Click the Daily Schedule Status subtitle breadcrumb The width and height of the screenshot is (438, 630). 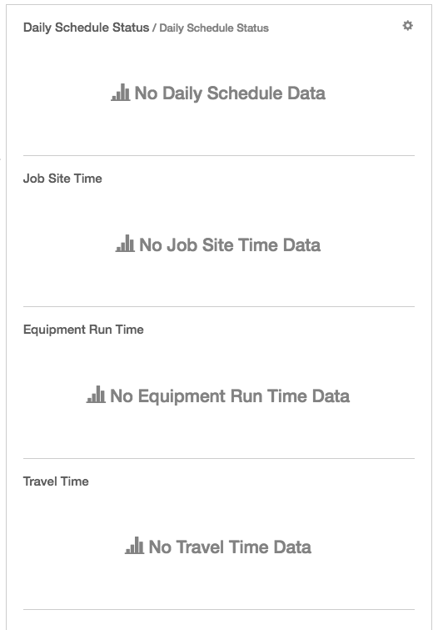coord(214,28)
